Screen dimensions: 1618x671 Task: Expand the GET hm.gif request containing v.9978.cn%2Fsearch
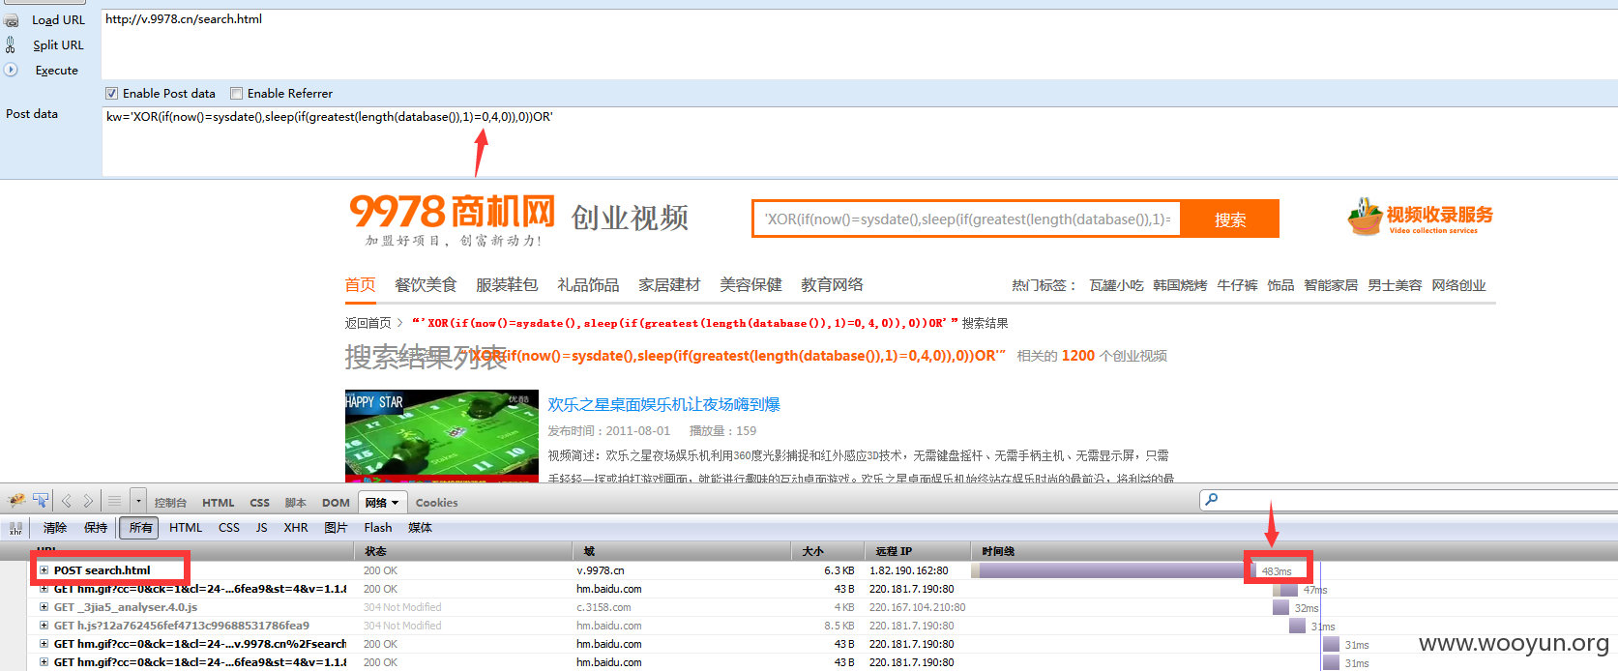point(44,644)
